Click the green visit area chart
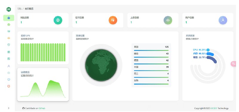 [x=43, y=89]
